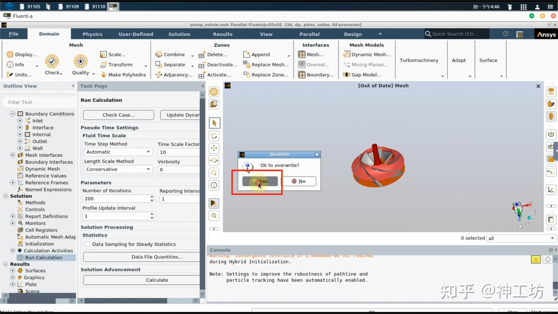This screenshot has width=558, height=314.
Task: Expand the Mesh Interfaces tree node
Action: point(13,155)
